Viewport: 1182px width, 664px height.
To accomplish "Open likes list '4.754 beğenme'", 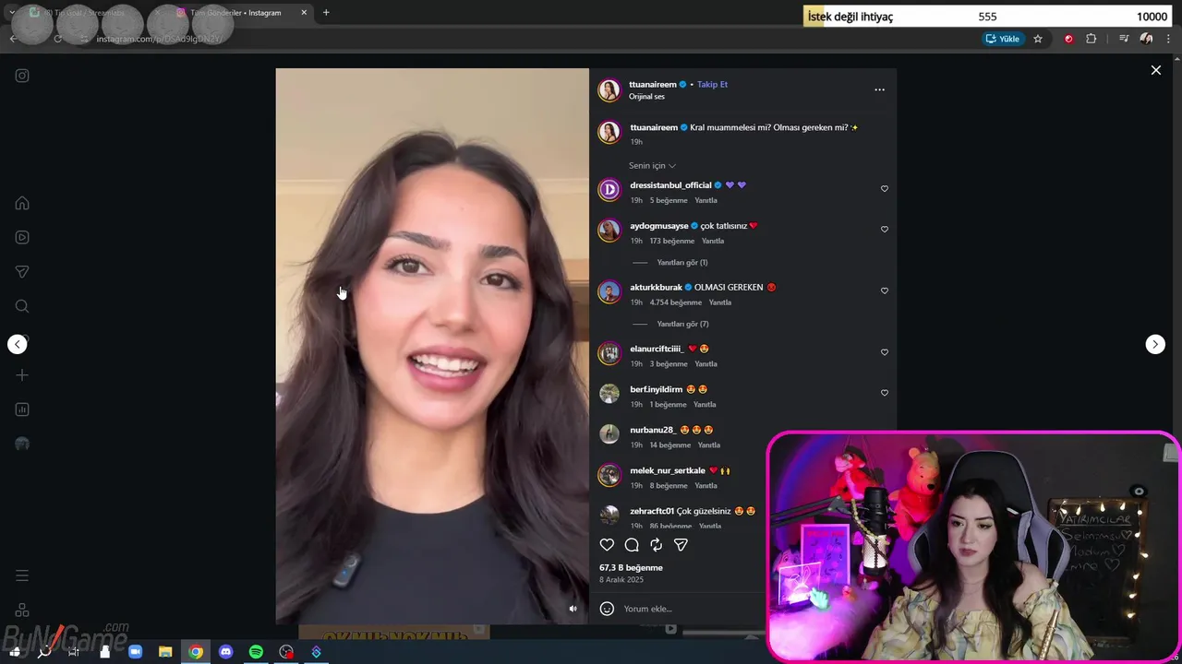I will click(675, 302).
